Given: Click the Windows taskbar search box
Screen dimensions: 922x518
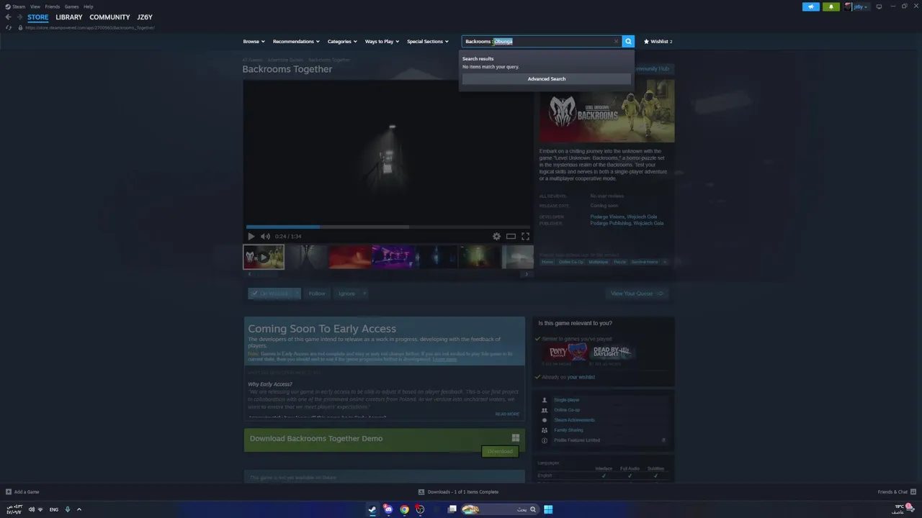Looking at the screenshot, I should [x=500, y=509].
